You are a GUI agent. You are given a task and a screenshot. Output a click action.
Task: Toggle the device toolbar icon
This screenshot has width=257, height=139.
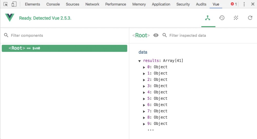click(x=14, y=4)
